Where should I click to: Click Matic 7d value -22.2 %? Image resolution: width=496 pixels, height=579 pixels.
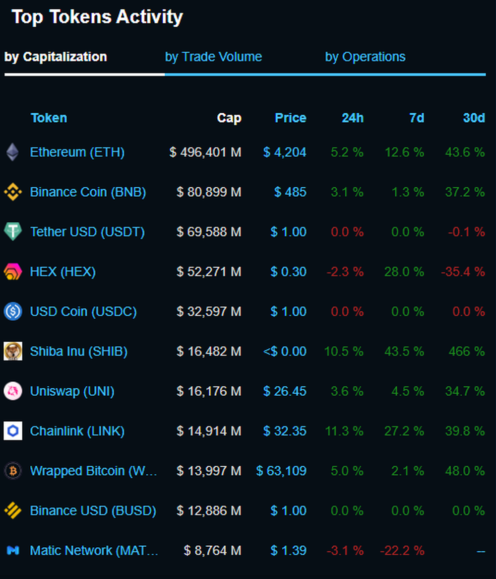[x=402, y=551]
